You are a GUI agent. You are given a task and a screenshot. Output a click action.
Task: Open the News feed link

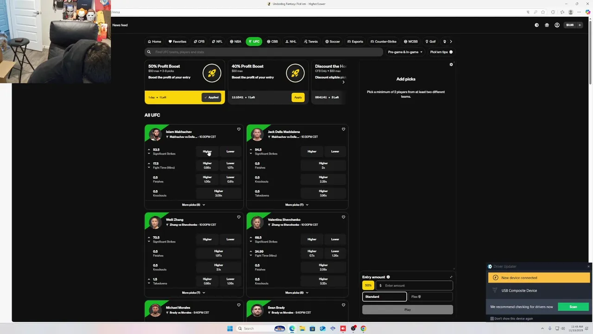tap(120, 25)
